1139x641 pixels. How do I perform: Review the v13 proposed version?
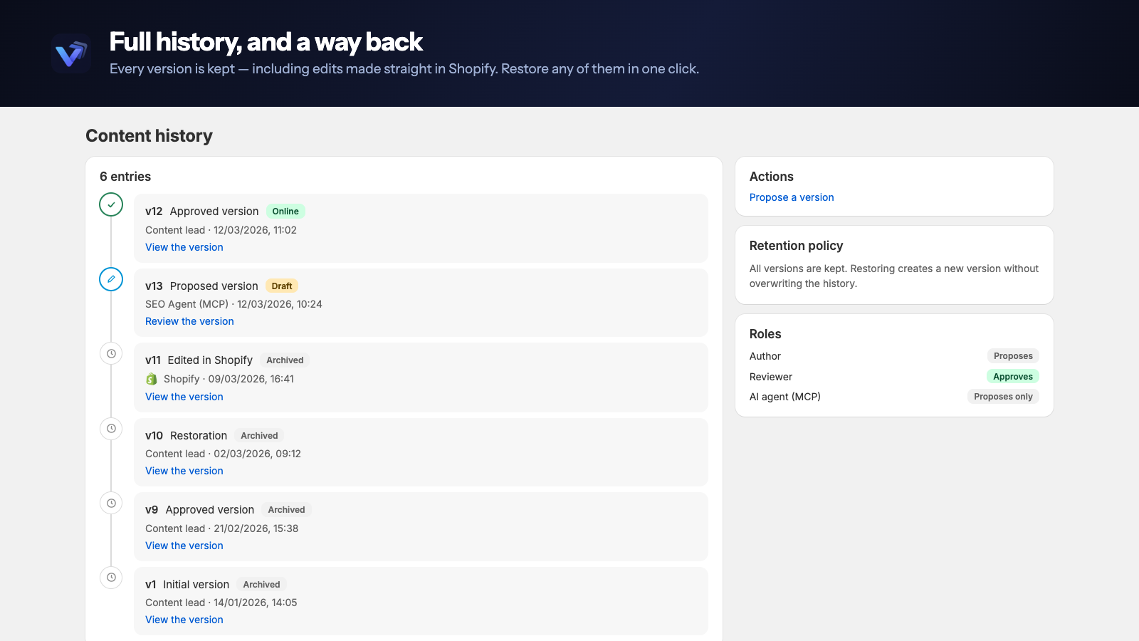(x=189, y=321)
